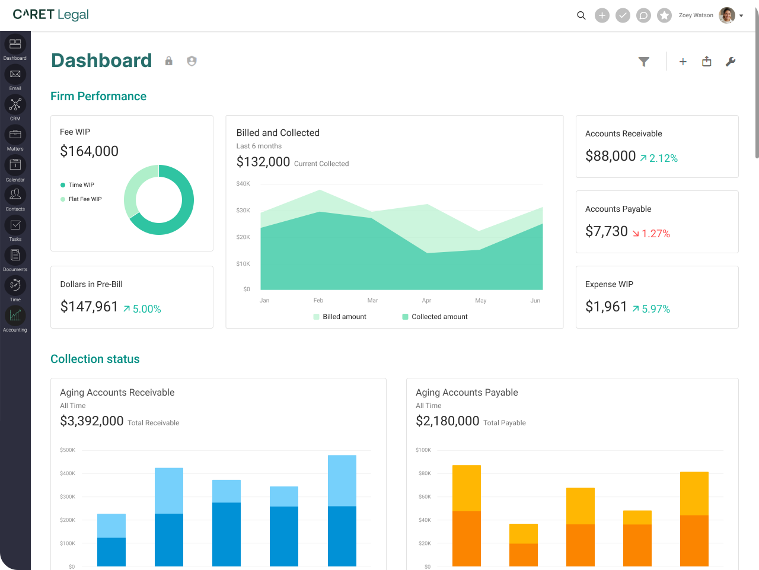The width and height of the screenshot is (759, 570).
Task: Click the $2,180,000 Total Payable value
Action: click(448, 421)
